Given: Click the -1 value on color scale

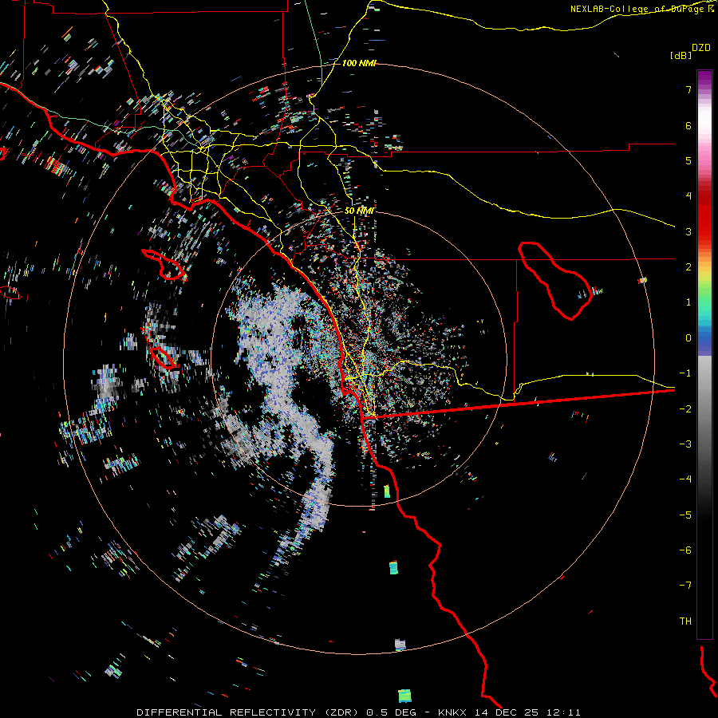Looking at the screenshot, I should point(685,373).
